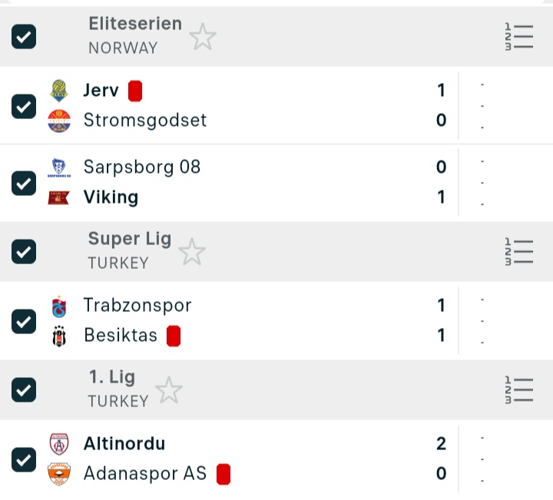The width and height of the screenshot is (553, 500).
Task: Click the Besiktas team logo
Action: pyautogui.click(x=59, y=336)
